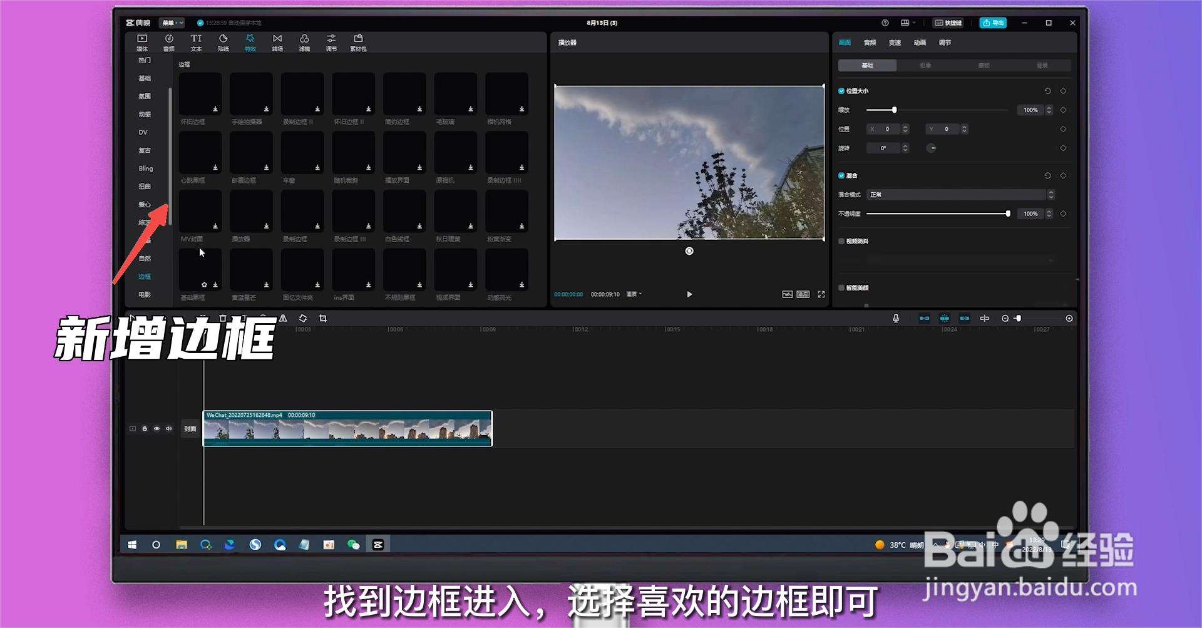Open the 贴纸 (Stickers) panel
The height and width of the screenshot is (628, 1202).
pos(223,42)
